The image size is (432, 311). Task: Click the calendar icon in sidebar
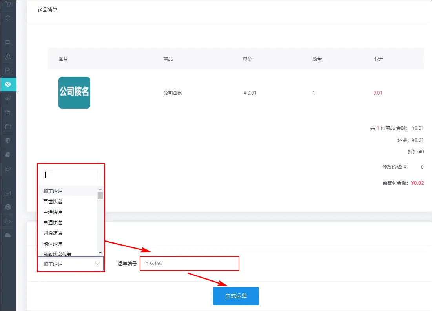coord(8,113)
